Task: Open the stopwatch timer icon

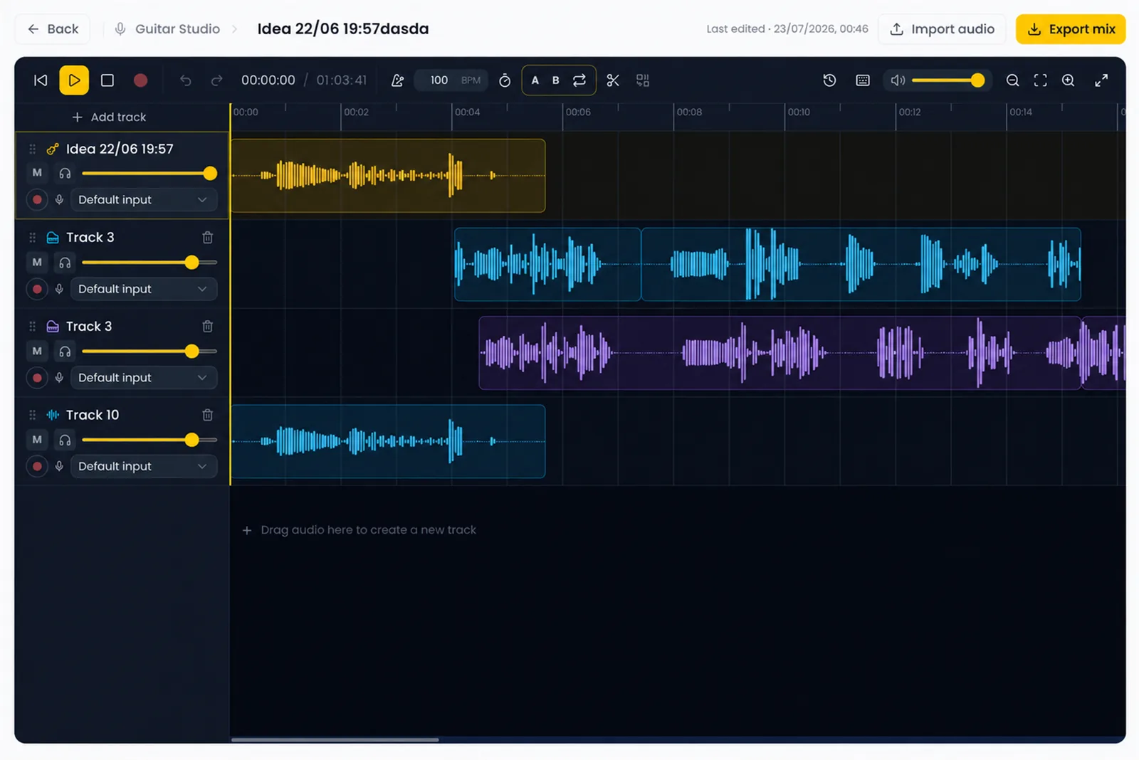Action: (x=505, y=80)
